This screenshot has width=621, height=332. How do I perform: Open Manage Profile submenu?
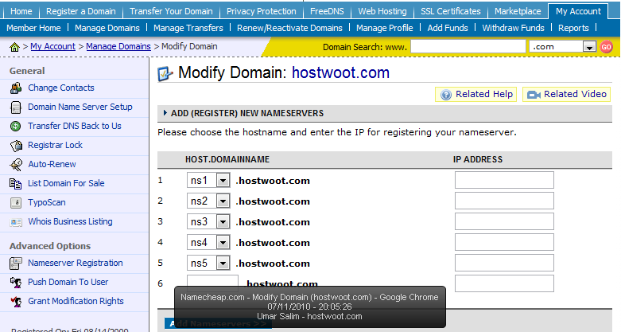pos(385,28)
